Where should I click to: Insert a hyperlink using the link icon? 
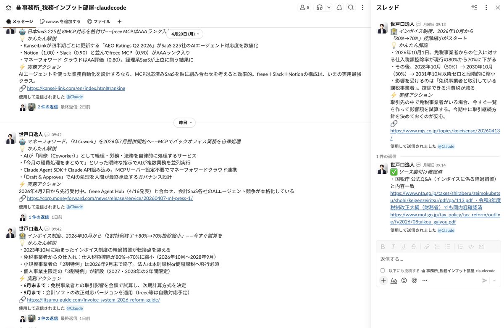pos(427,247)
